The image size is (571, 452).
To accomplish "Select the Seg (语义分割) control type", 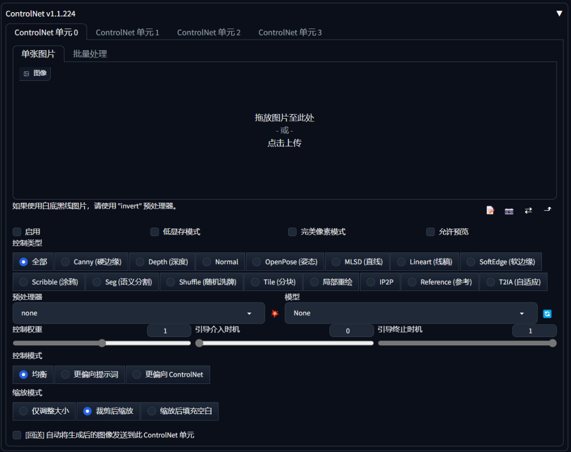I will (x=122, y=282).
